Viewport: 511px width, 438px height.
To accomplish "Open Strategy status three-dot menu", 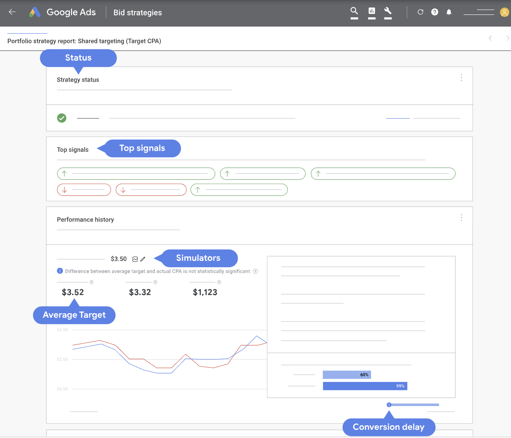I will pos(461,78).
